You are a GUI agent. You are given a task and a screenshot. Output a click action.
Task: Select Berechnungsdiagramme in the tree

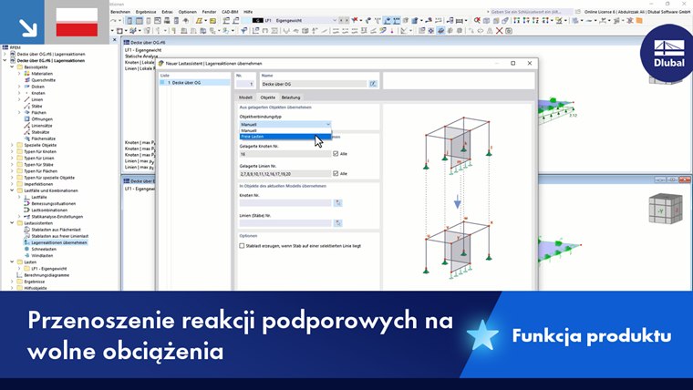point(47,275)
